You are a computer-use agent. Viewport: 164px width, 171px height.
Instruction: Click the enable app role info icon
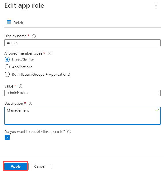69,132
